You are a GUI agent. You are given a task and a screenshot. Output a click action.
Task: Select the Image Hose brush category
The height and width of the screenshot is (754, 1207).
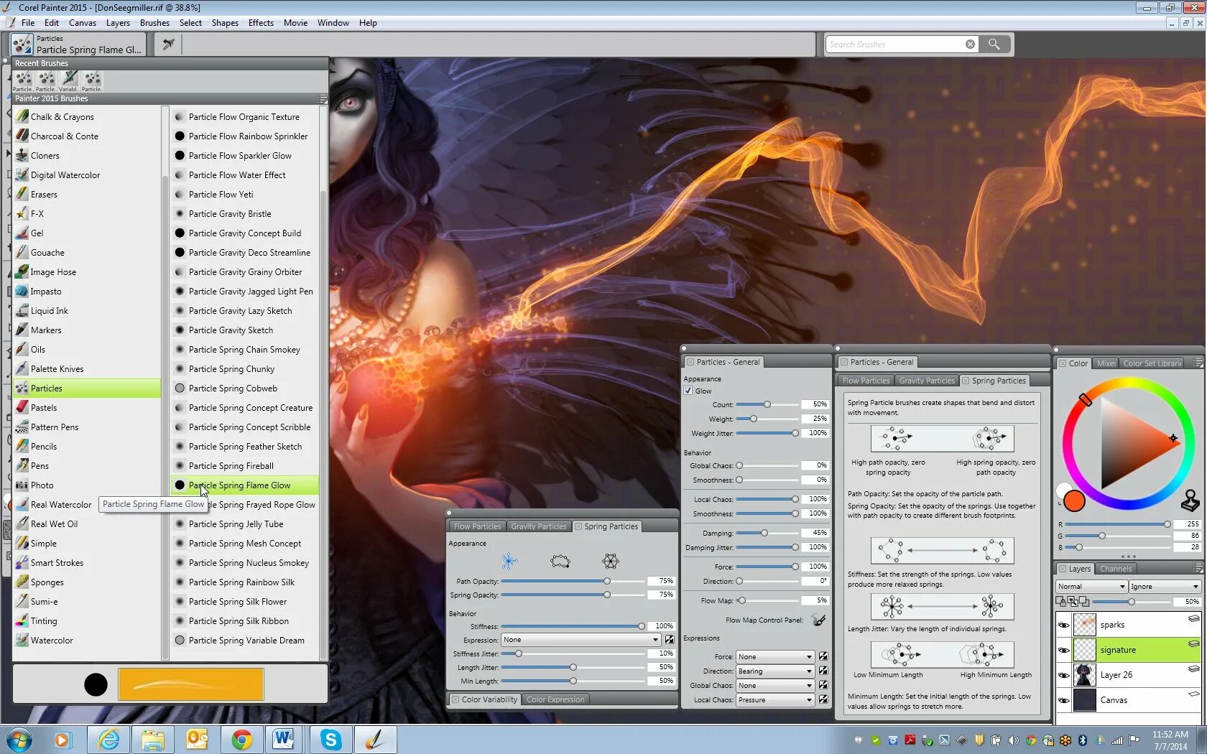click(86, 271)
